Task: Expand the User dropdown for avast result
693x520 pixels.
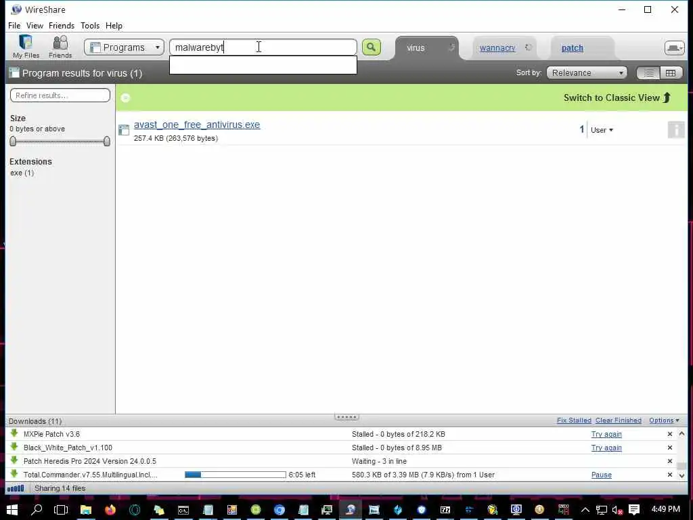Action: tap(602, 130)
